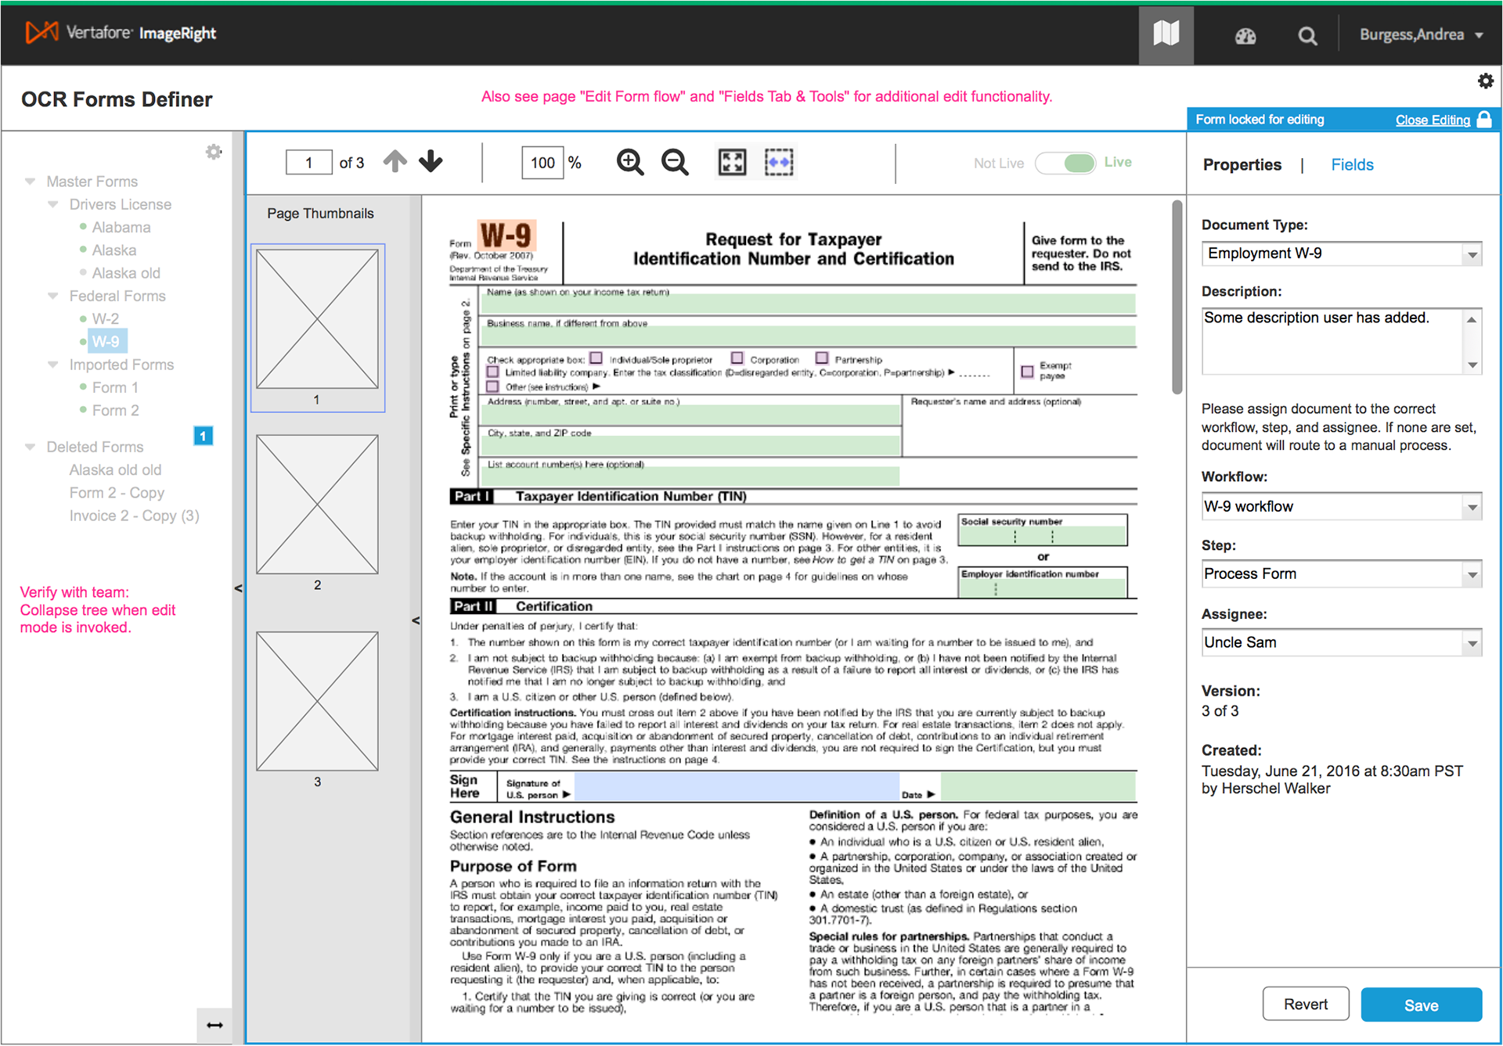Go to next page with down arrow
Image resolution: width=1503 pixels, height=1046 pixels.
tap(431, 161)
